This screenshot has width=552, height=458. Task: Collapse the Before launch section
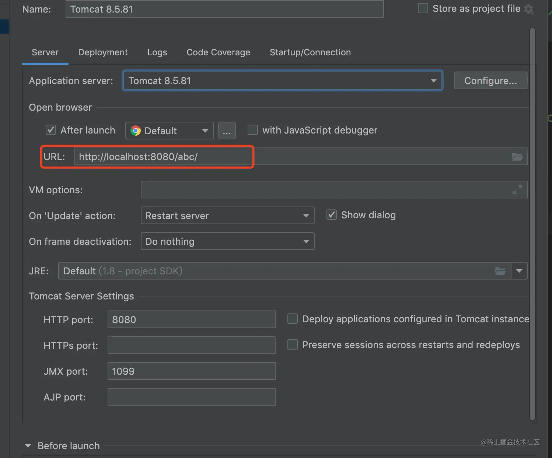[x=28, y=446]
